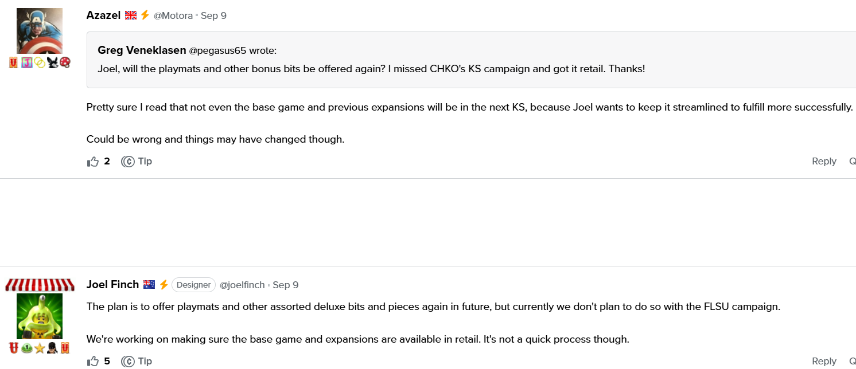Click Reply on Azazel's post
Image resolution: width=856 pixels, height=369 pixels.
click(x=824, y=162)
